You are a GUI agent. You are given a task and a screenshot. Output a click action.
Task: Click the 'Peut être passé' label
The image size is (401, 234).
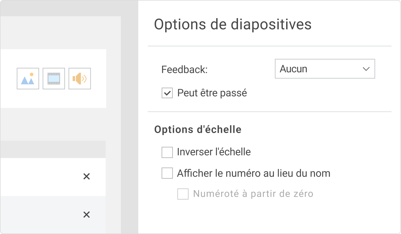212,93
